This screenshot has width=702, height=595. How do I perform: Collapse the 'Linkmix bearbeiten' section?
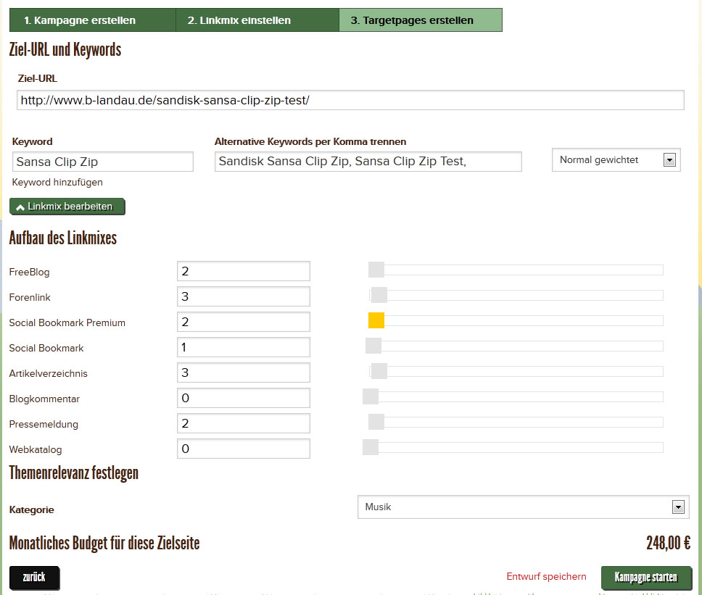(67, 207)
